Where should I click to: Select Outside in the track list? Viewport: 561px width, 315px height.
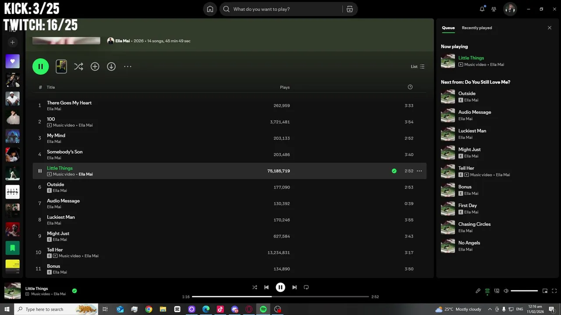pyautogui.click(x=230, y=187)
